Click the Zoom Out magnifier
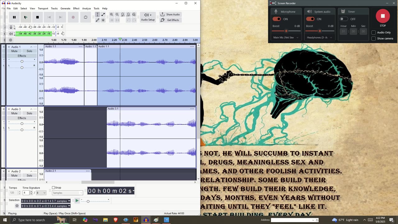Image resolution: width=398 pixels, height=224 pixels. coord(117,15)
